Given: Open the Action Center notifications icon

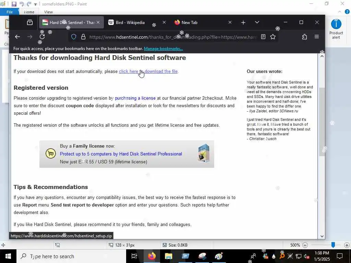Looking at the screenshot, I should (x=340, y=256).
